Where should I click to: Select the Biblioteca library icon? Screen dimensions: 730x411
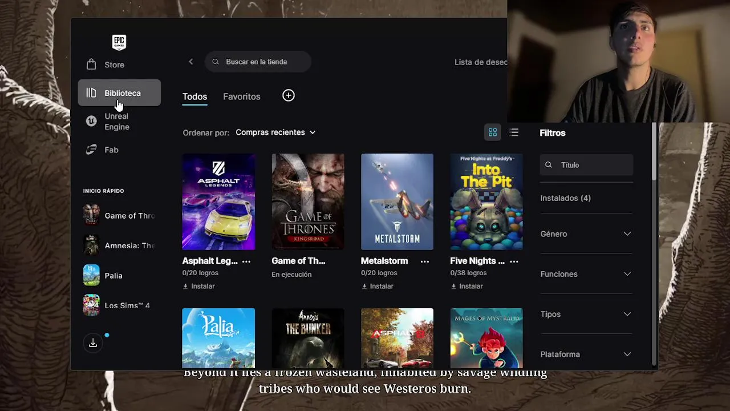[x=91, y=93]
